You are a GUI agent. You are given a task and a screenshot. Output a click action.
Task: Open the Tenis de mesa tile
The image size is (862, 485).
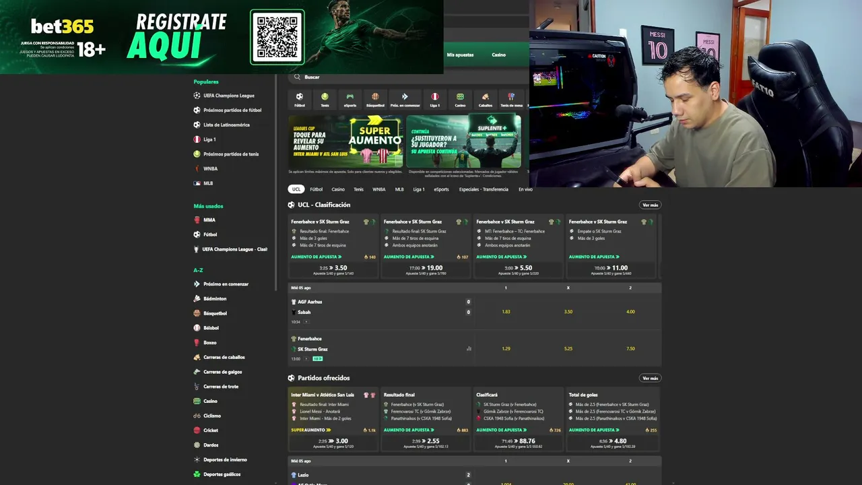511,100
